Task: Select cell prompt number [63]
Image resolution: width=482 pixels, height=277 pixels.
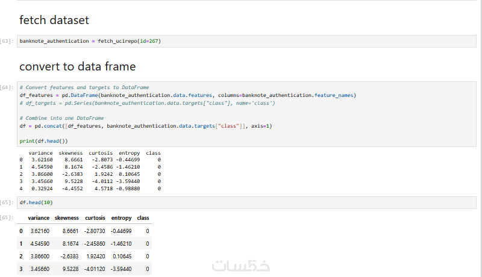Action: [7, 41]
